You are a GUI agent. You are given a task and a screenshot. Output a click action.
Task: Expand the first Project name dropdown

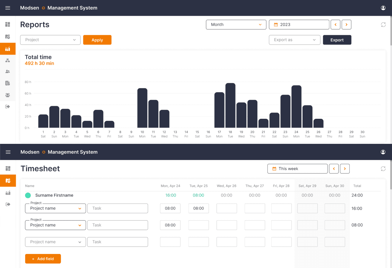point(55,208)
